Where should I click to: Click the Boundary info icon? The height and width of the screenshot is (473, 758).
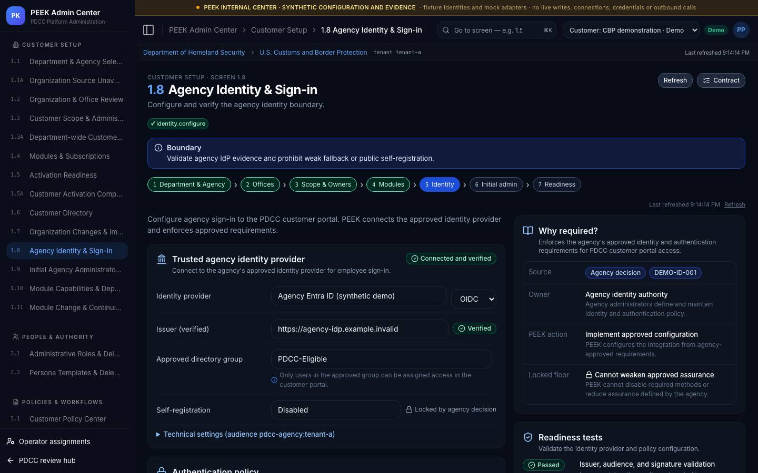coord(158,148)
